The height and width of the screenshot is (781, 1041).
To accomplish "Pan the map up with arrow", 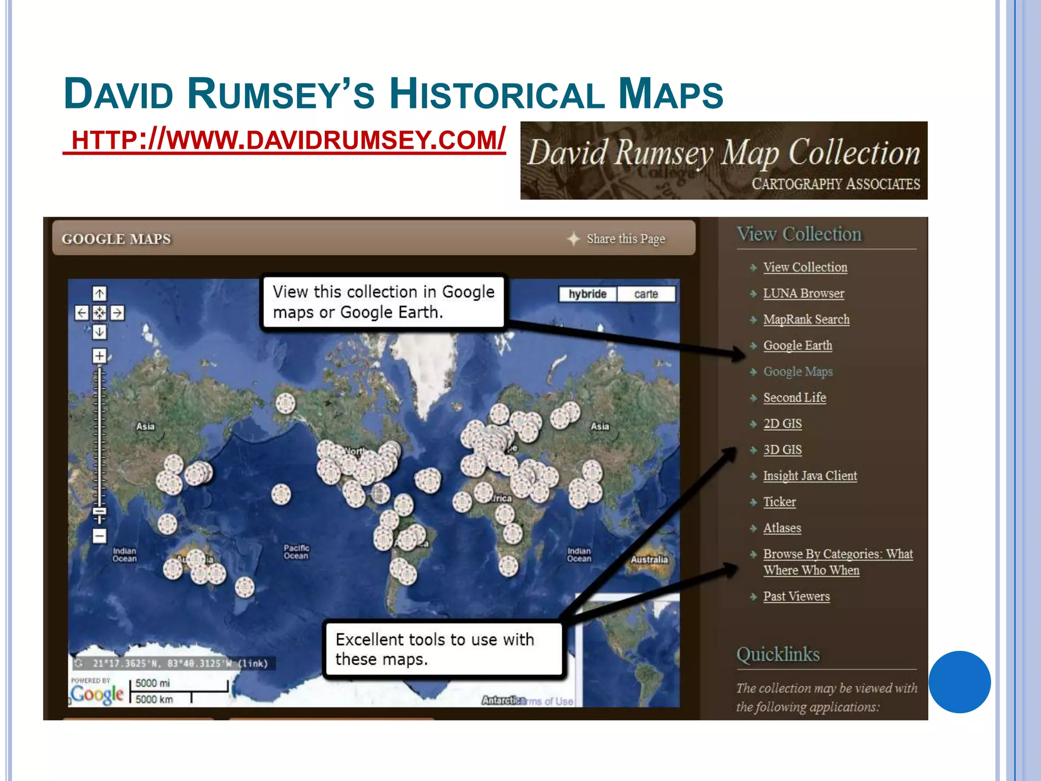I will (x=100, y=293).
